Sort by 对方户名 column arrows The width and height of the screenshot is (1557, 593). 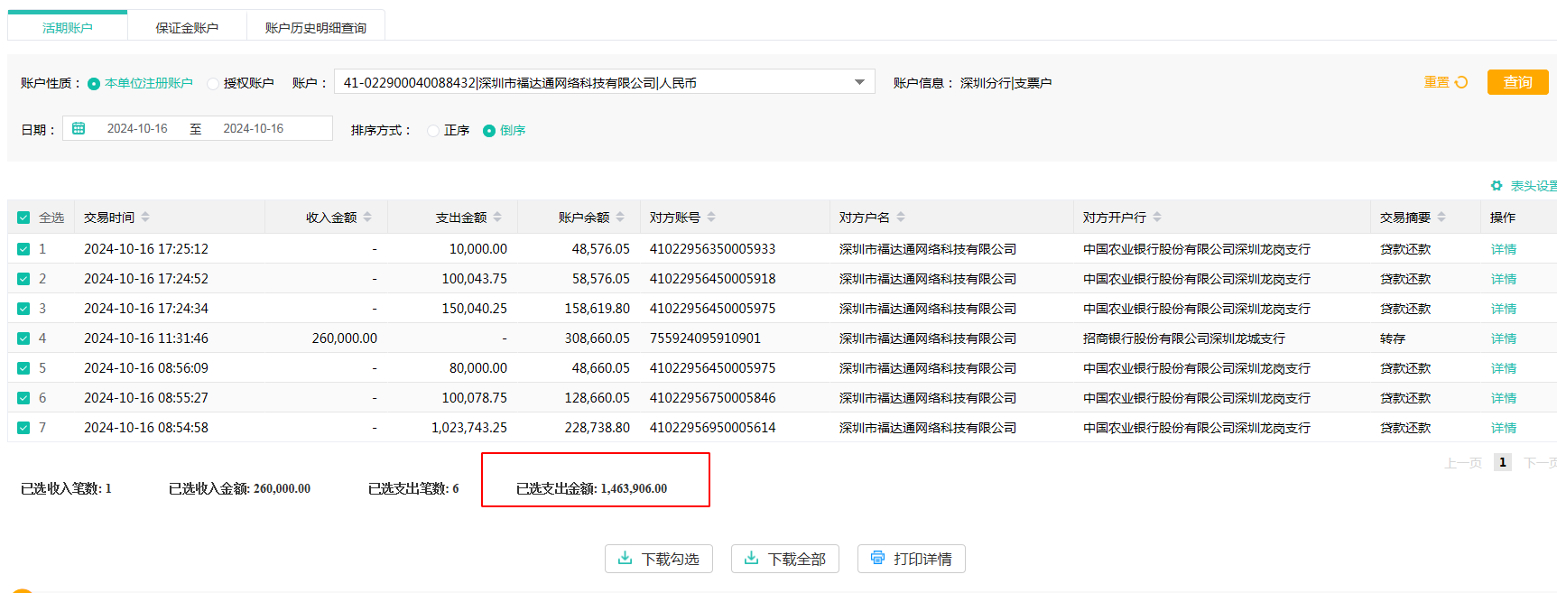[x=901, y=217]
